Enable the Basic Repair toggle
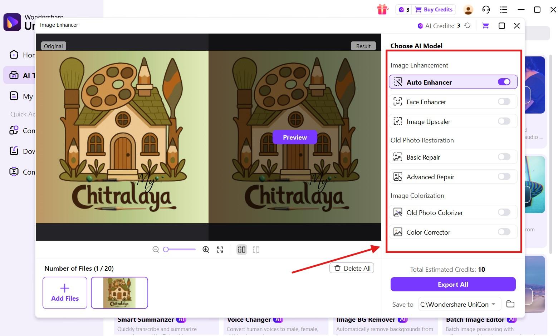 [504, 157]
